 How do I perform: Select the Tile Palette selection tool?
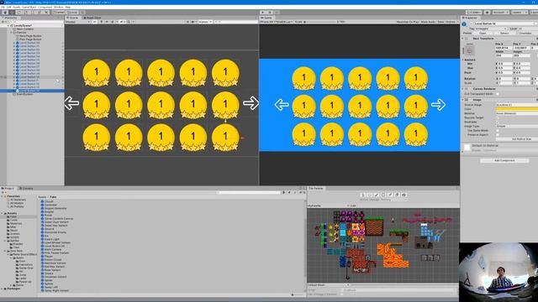362,195
